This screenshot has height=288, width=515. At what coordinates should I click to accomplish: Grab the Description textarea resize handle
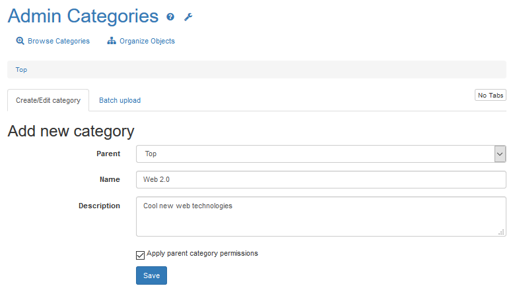click(501, 232)
